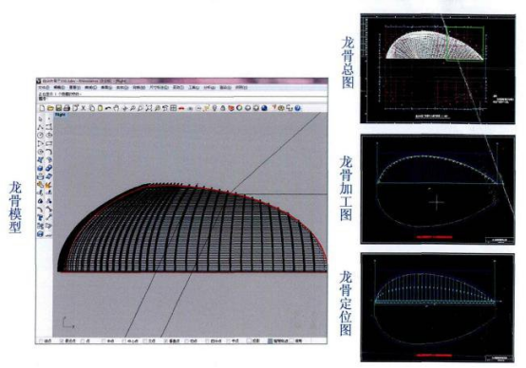Click the 龙骨模型 caption text

pyautogui.click(x=15, y=207)
